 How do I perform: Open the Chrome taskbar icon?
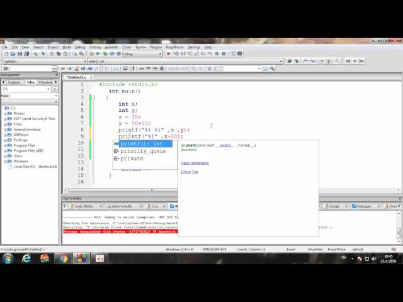pos(63,259)
